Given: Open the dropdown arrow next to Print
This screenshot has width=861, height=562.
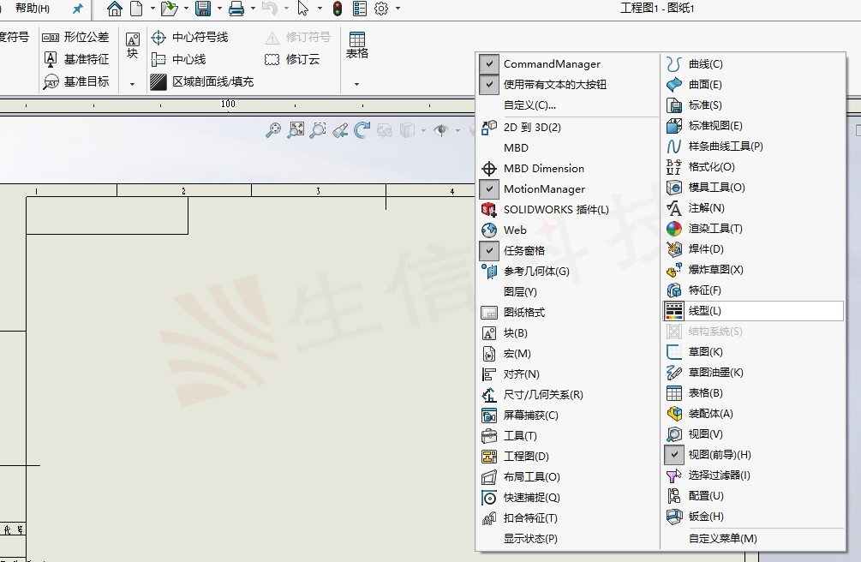Looking at the screenshot, I should pos(253,9).
